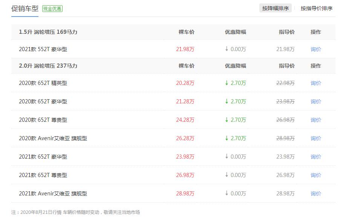Click the 2.0升 涡轮增压 237马力 group header
This screenshot has width=343, height=218.
click(x=48, y=66)
